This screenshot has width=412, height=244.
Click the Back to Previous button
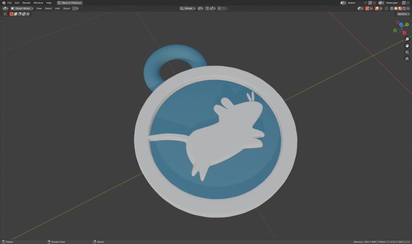click(x=70, y=3)
